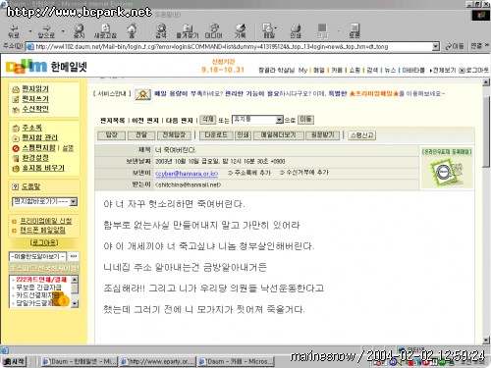Click the Mail (메일) toolbar icon
491x368 pixels.
coord(269,30)
